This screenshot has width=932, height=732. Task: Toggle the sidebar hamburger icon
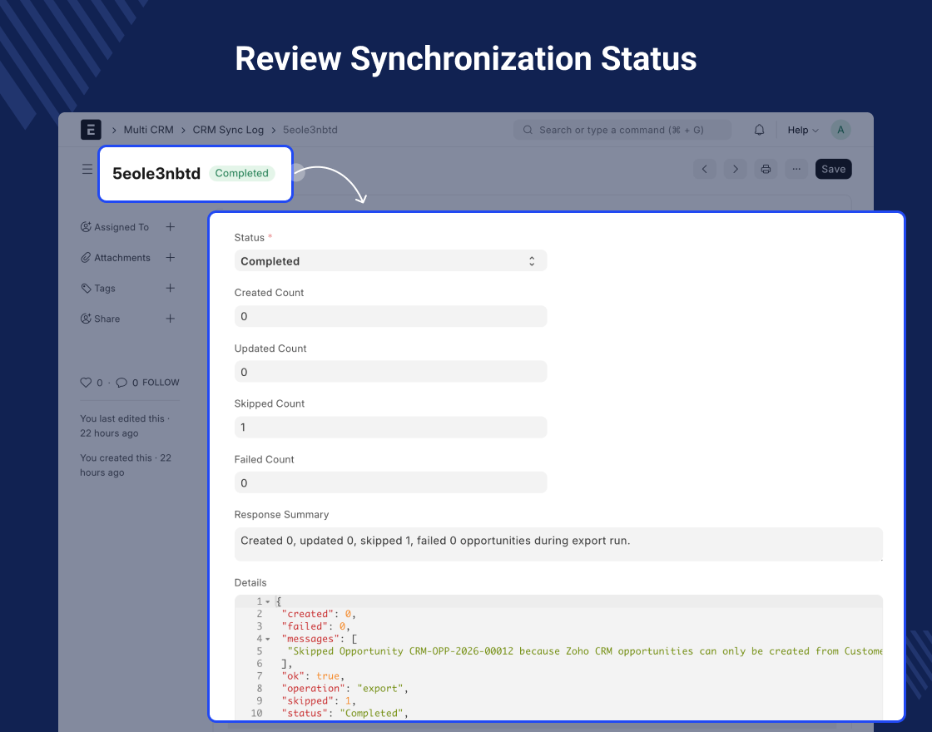(87, 170)
